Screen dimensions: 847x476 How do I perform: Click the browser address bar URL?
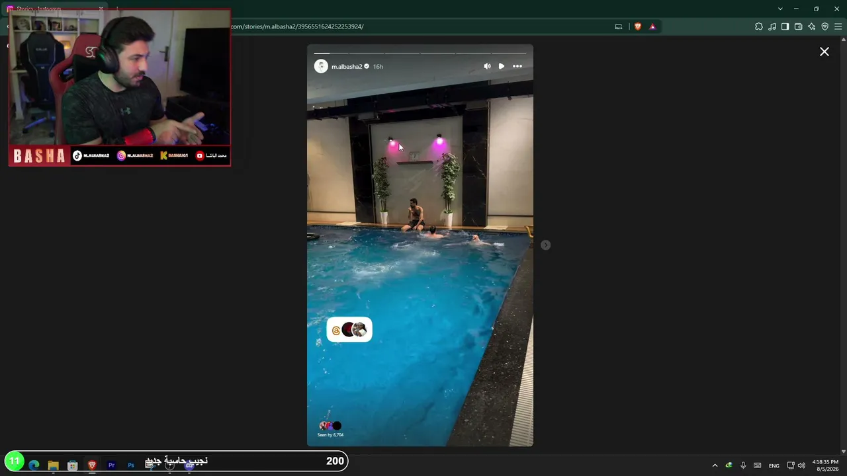tap(297, 26)
